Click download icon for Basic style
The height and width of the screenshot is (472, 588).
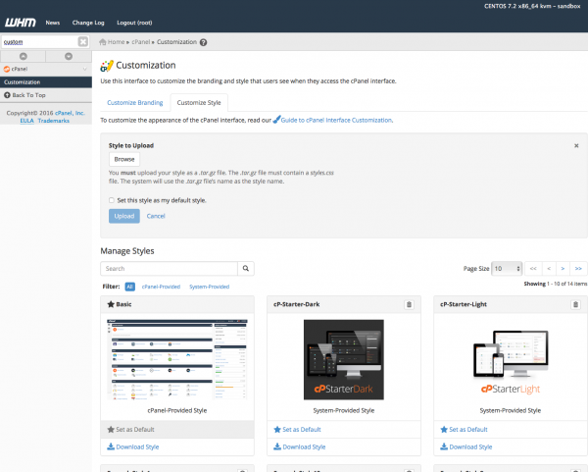pyautogui.click(x=111, y=446)
